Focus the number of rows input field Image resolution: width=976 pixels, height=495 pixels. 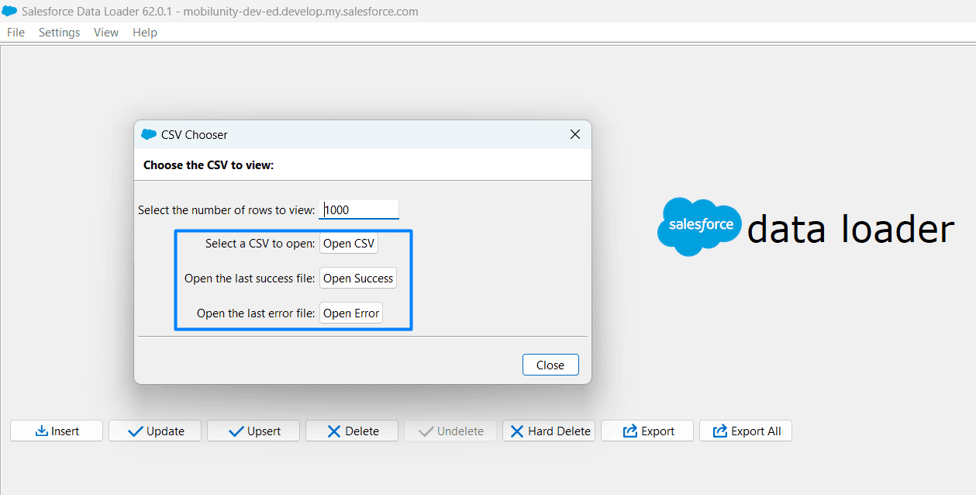359,209
